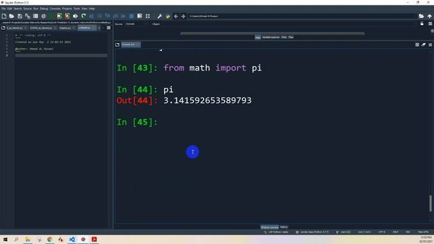Open the Run menu
The image size is (434, 244).
click(36, 9)
